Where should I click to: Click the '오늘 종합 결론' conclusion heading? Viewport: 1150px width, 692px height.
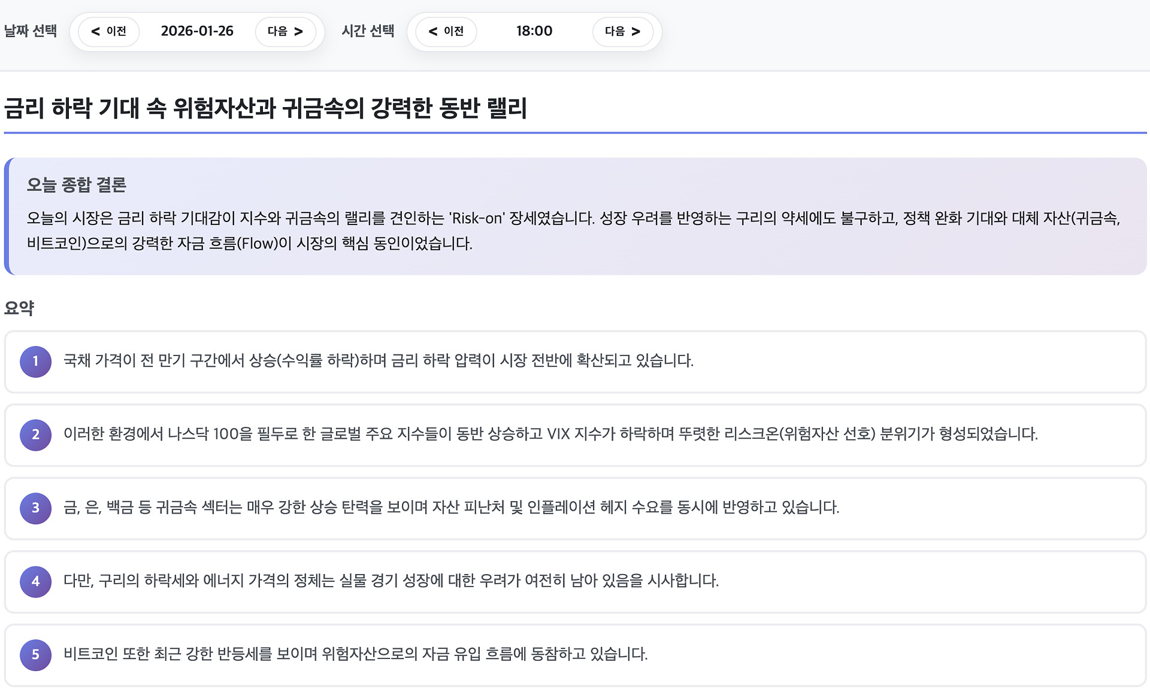point(76,185)
